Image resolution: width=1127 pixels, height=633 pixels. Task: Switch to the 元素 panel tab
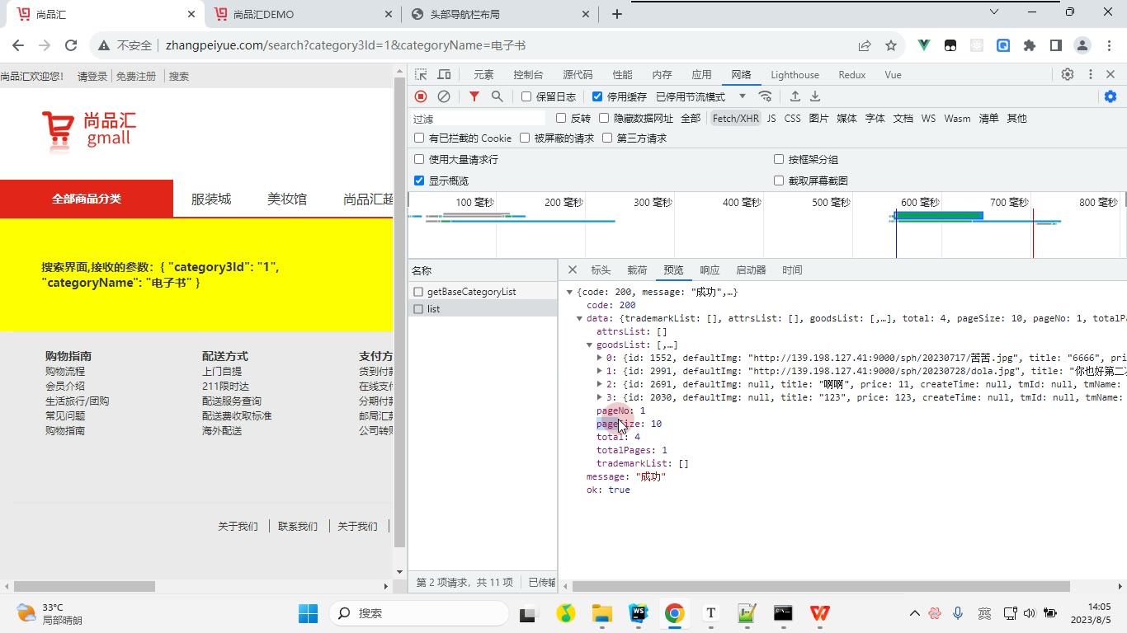tap(483, 74)
